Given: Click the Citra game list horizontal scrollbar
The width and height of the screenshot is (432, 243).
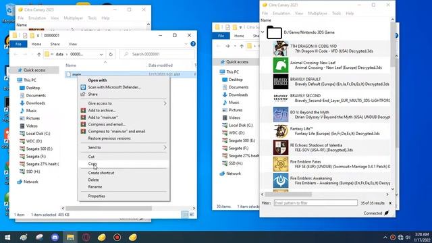Looking at the screenshot, I should click(288, 194).
